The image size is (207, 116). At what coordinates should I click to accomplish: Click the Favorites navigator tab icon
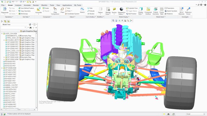9,21
